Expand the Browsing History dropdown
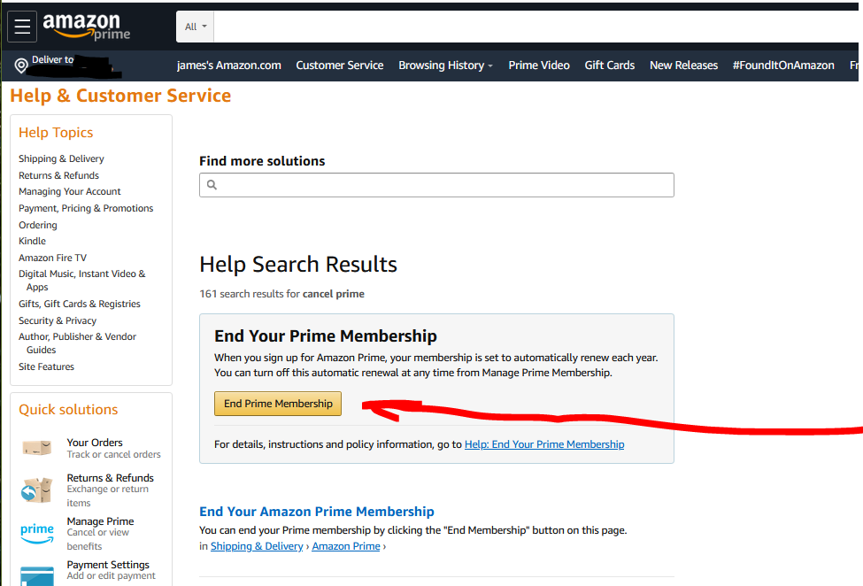Viewport: 863px width, 586px height. click(x=445, y=66)
